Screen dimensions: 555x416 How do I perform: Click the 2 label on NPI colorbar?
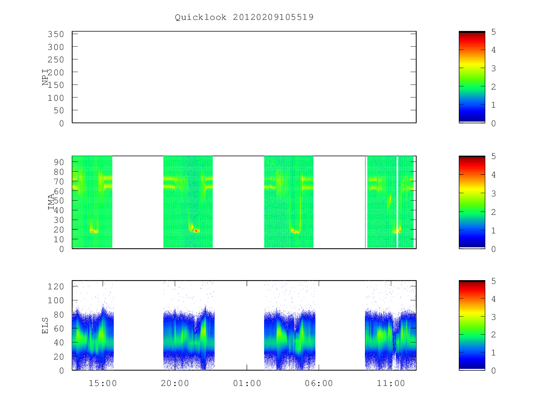tap(493, 86)
